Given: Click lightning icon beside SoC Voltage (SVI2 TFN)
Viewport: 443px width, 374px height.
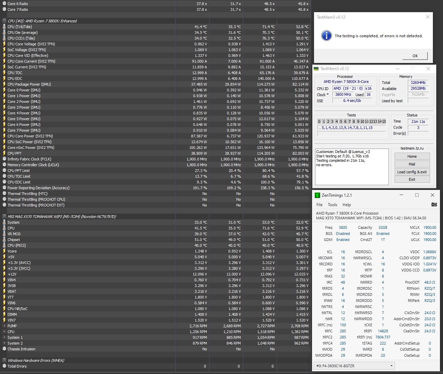Looking at the screenshot, I should coord(4,50).
